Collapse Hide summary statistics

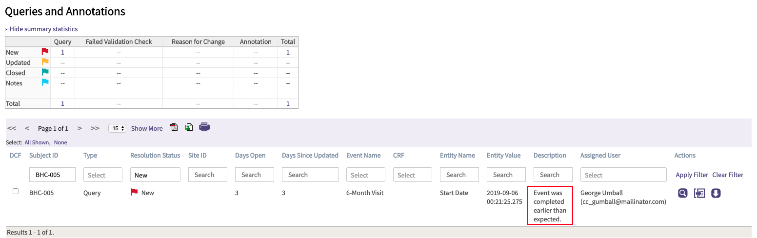[41, 29]
